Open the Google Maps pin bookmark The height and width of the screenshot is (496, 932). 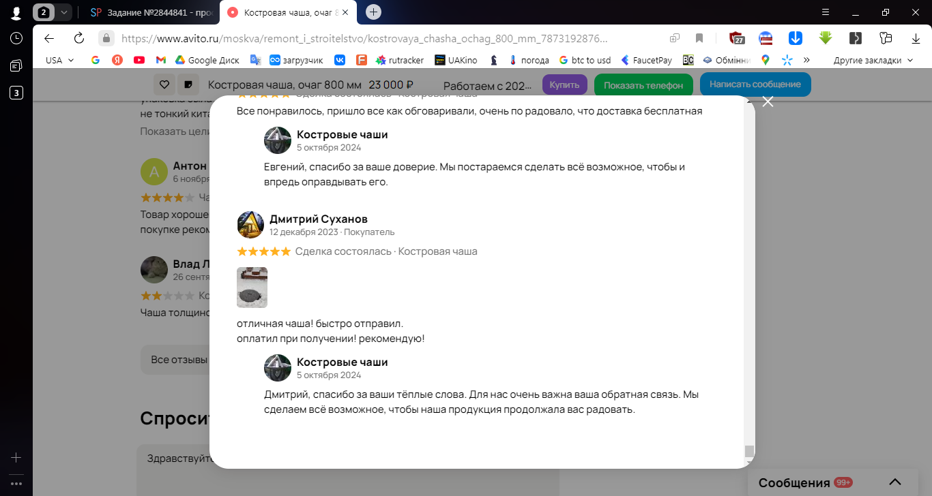(x=766, y=60)
